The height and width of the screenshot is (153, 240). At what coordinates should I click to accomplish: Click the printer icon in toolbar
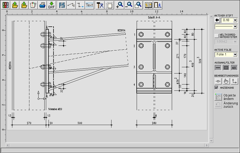pos(42,5)
